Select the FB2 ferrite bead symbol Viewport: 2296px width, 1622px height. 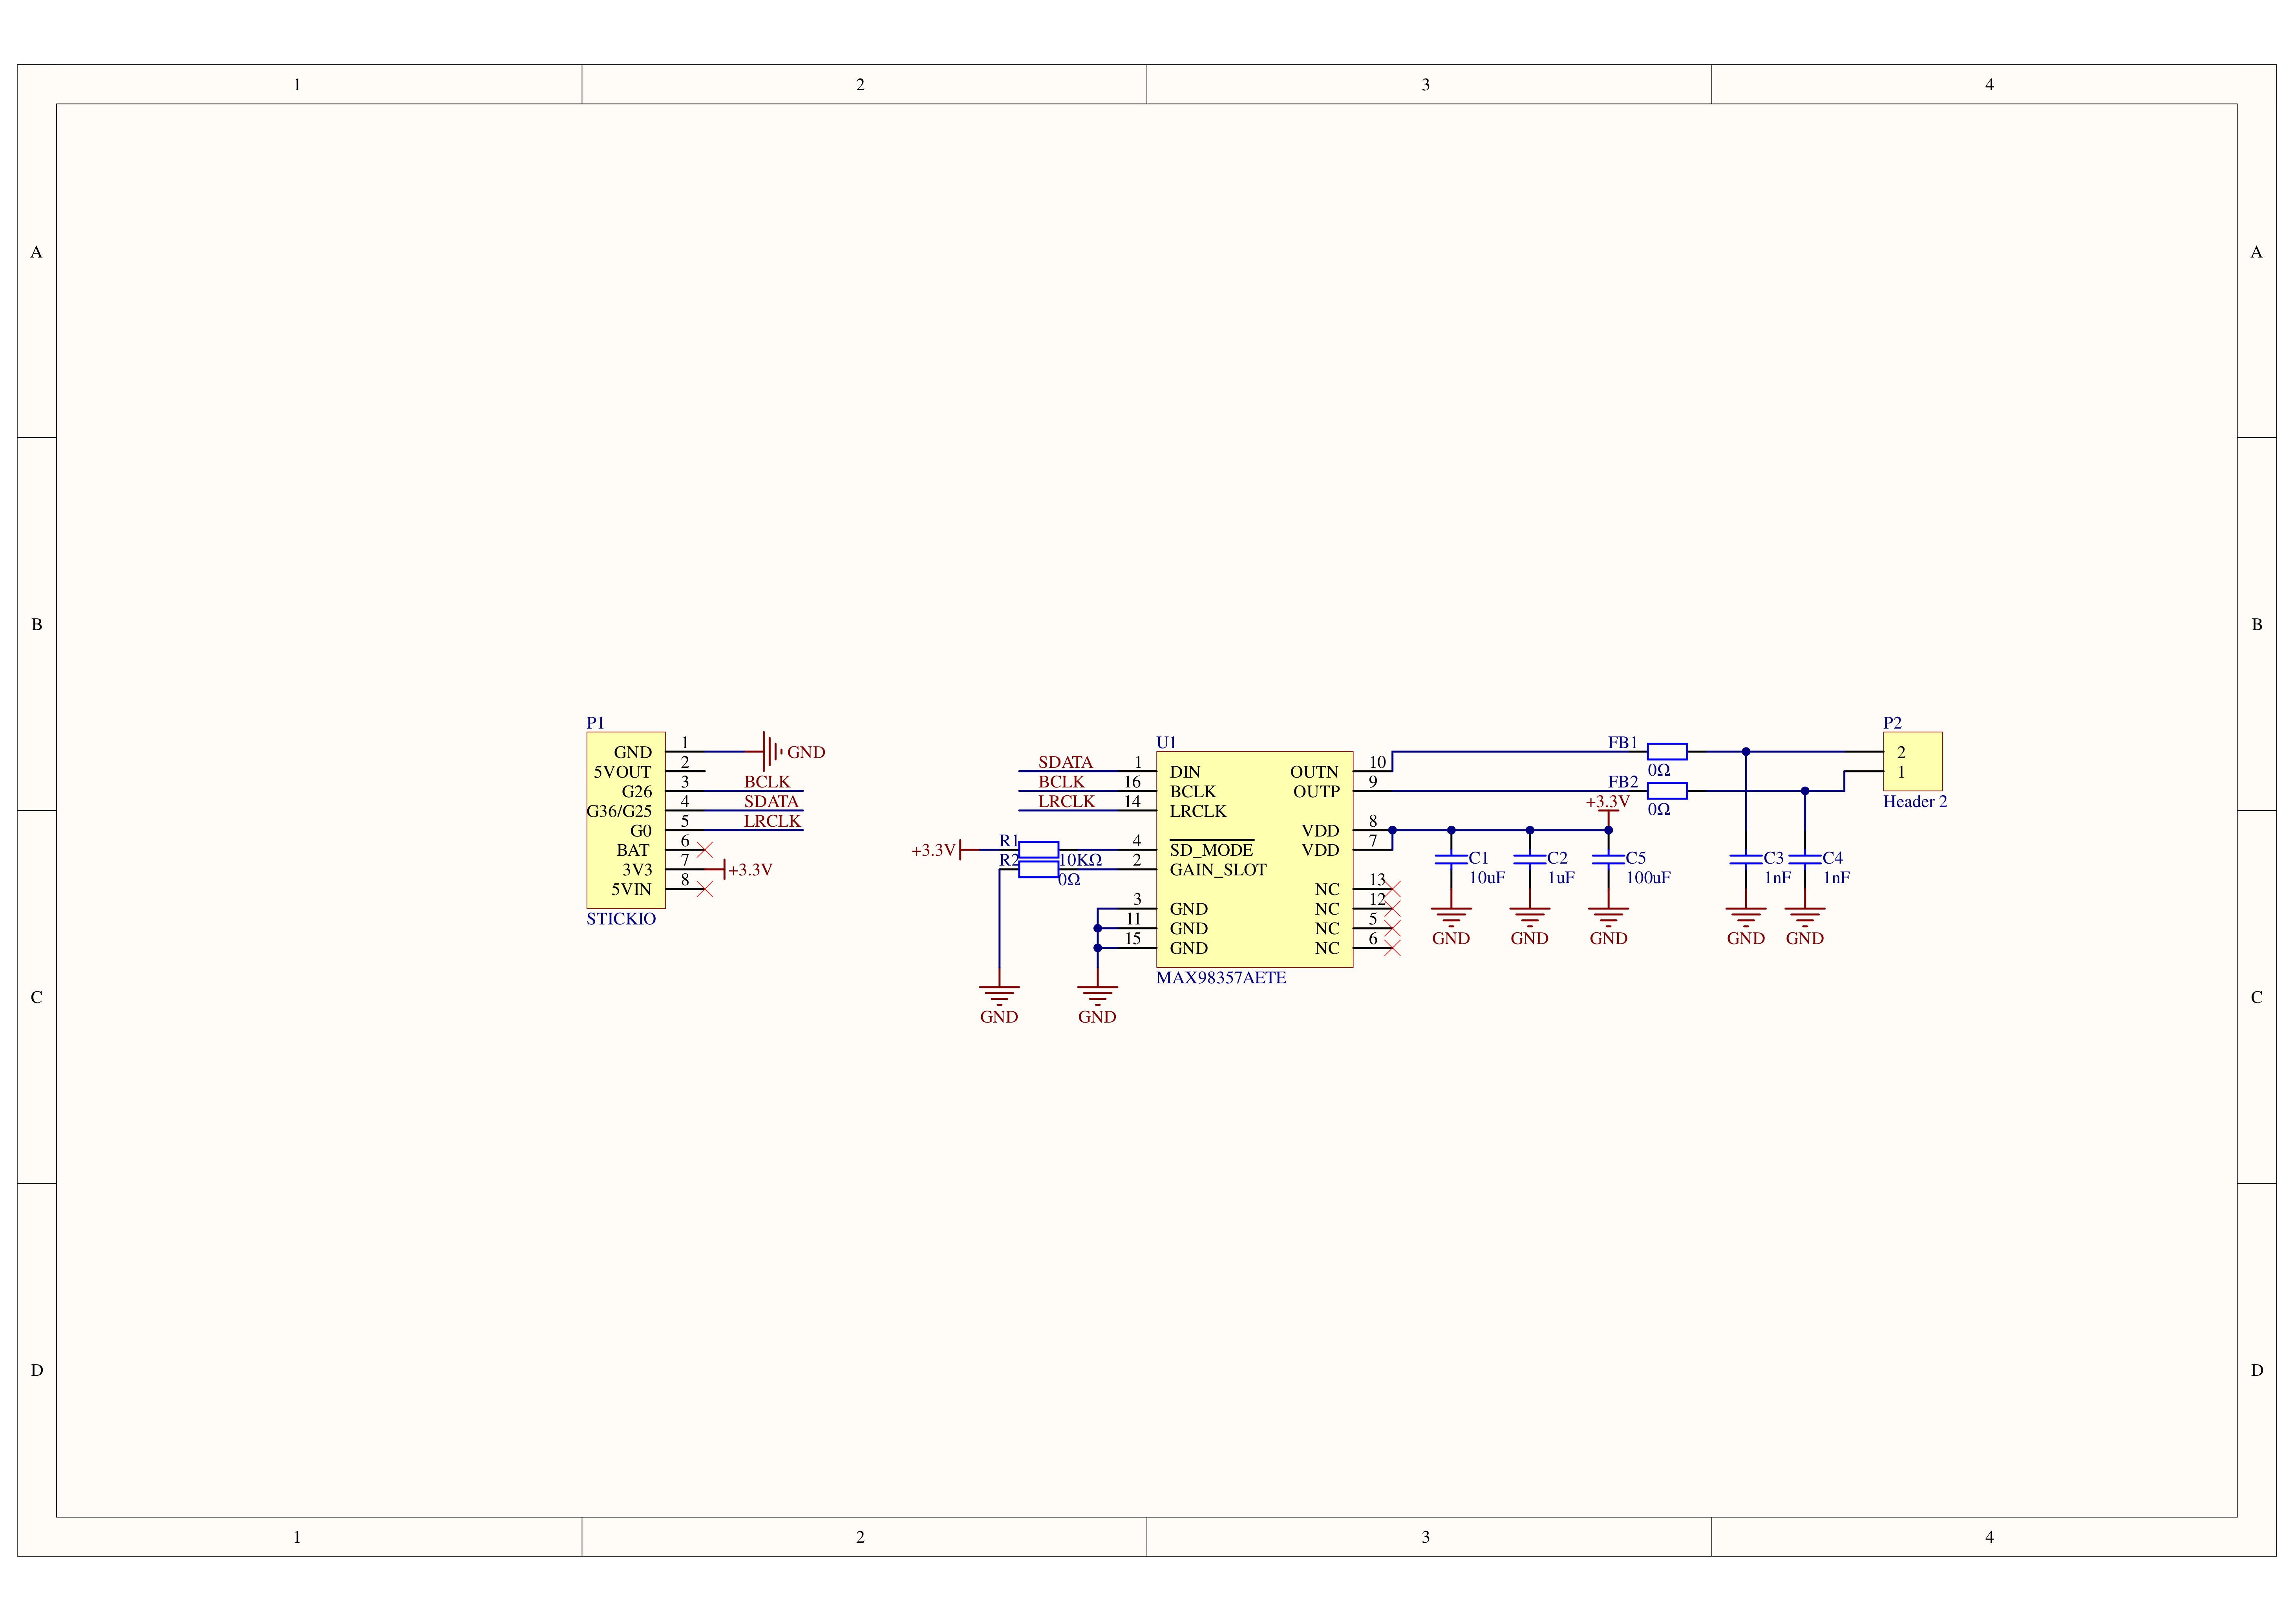click(1667, 791)
